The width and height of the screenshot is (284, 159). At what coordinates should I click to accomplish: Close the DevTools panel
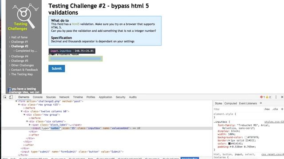point(282,97)
